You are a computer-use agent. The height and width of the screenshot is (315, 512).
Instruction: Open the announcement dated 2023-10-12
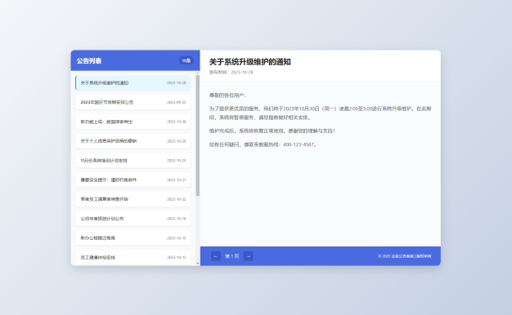click(132, 257)
